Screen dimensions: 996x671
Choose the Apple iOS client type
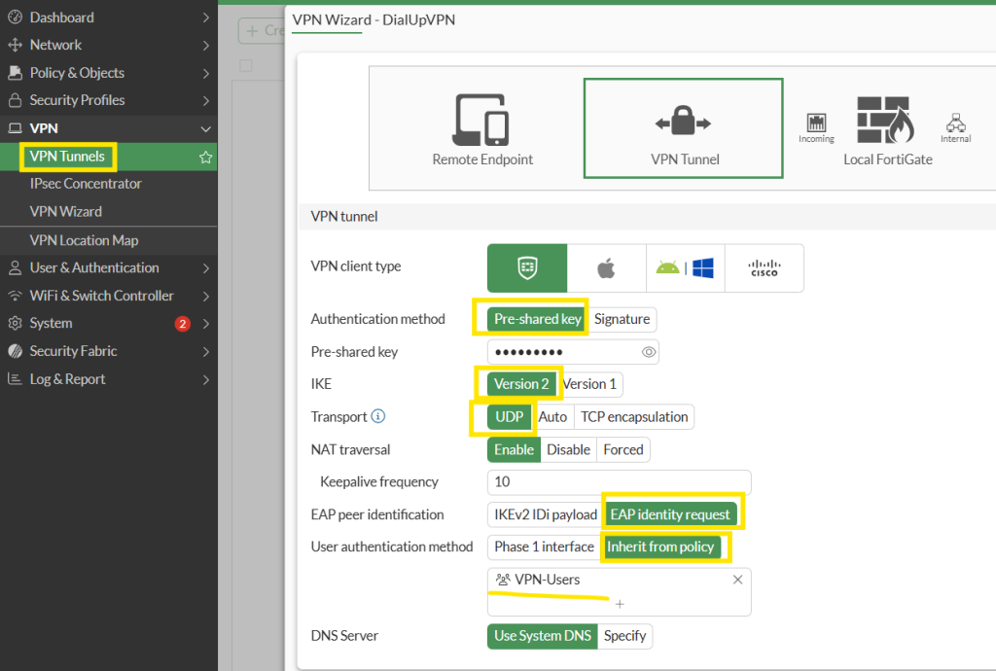(607, 267)
